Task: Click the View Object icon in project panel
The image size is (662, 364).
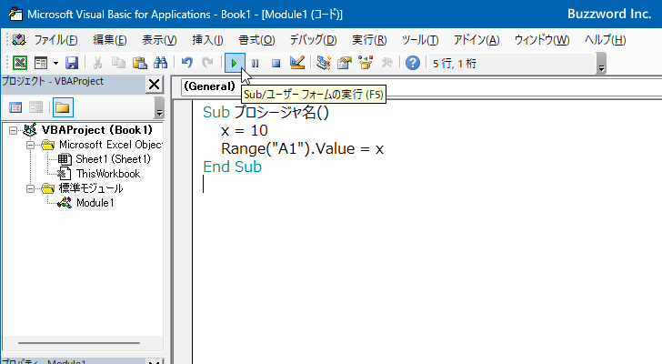Action: (x=35, y=107)
